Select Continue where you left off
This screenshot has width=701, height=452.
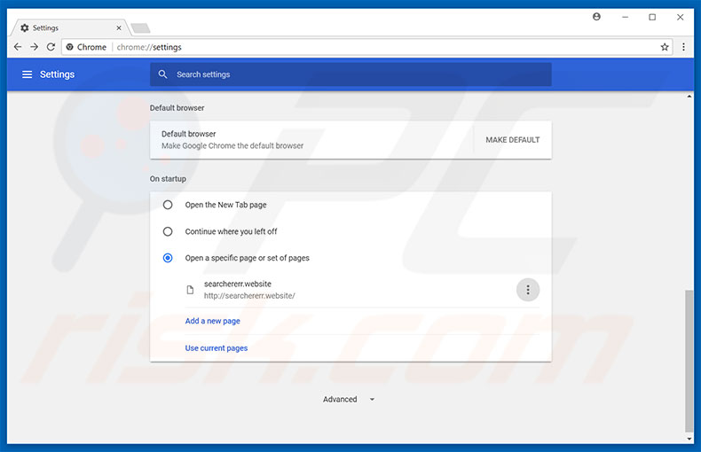168,231
